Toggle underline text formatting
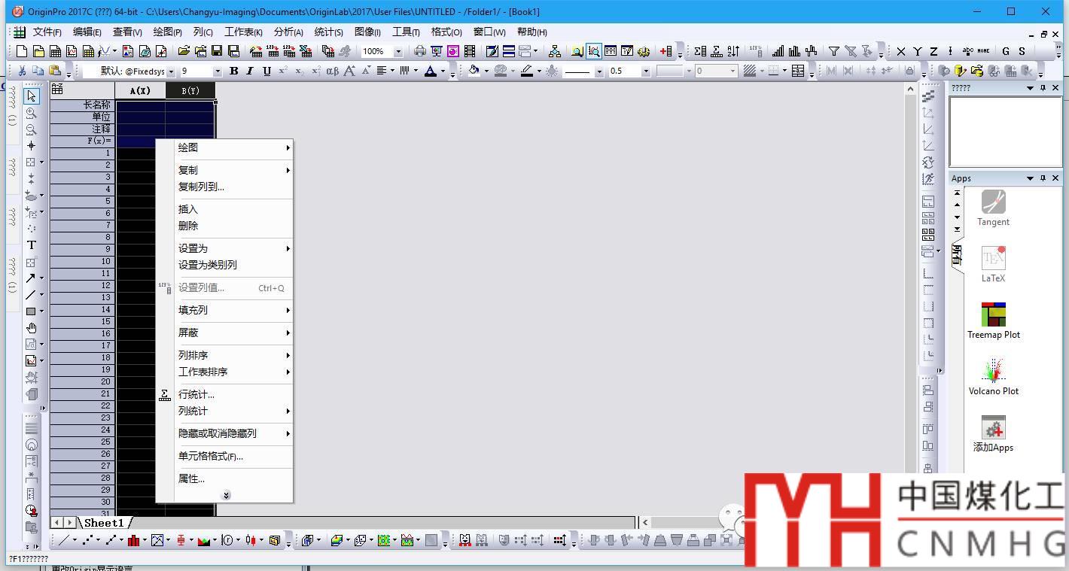 [266, 71]
